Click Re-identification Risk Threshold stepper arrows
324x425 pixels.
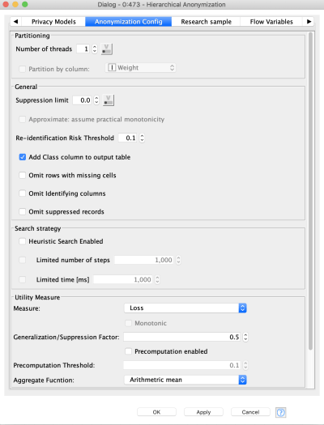pos(142,138)
